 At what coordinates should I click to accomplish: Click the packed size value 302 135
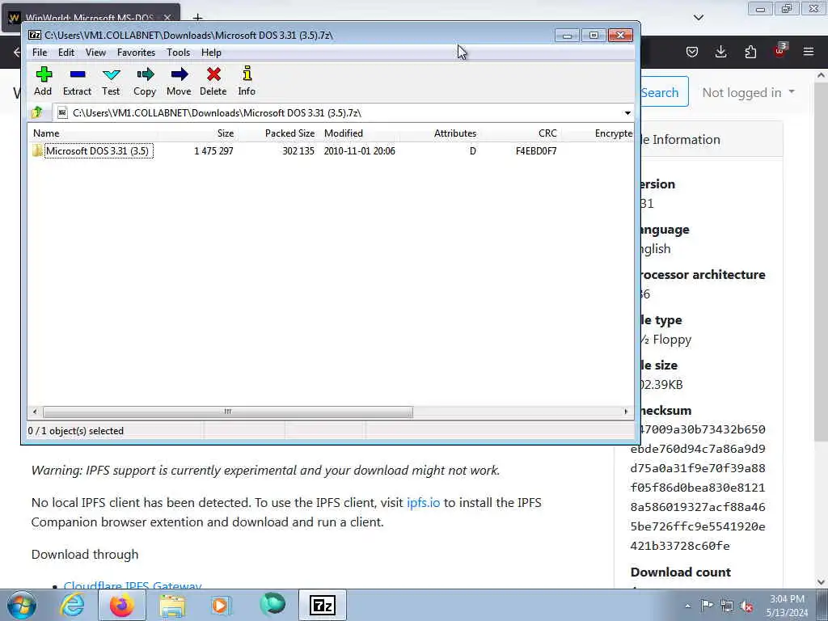[298, 151]
